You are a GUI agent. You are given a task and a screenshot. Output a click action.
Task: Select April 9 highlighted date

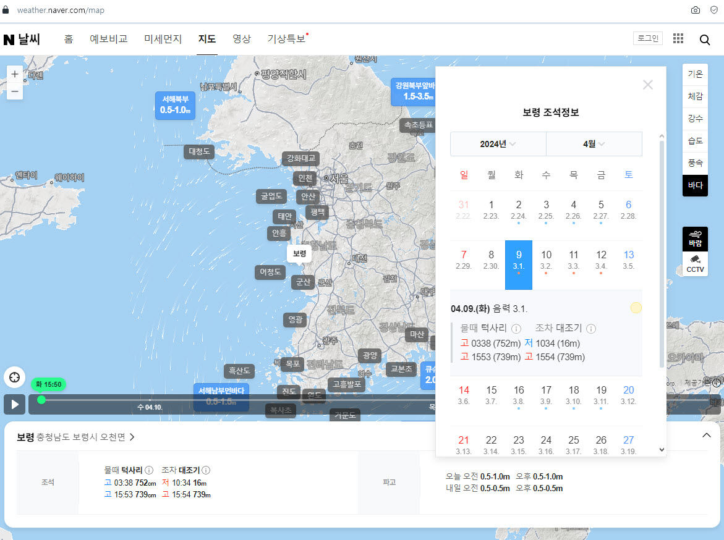coord(519,264)
